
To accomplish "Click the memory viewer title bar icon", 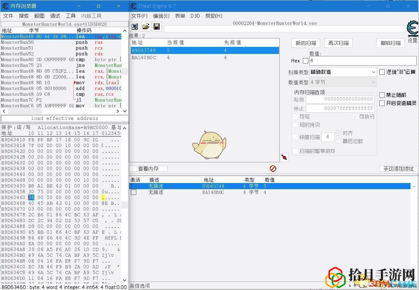I will tap(5, 6).
